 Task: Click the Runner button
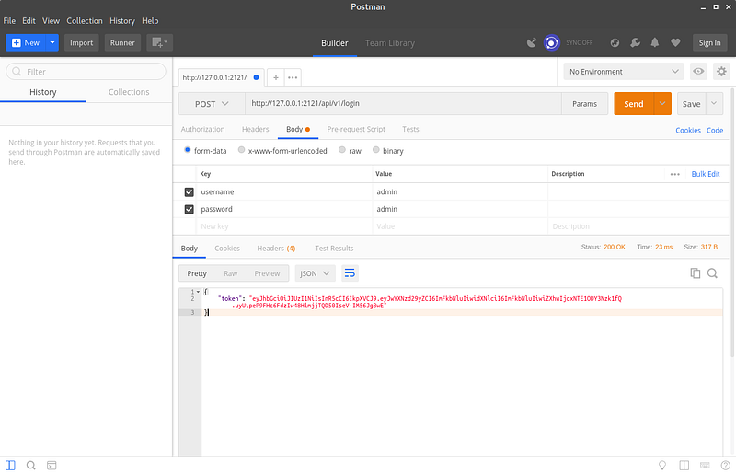122,42
